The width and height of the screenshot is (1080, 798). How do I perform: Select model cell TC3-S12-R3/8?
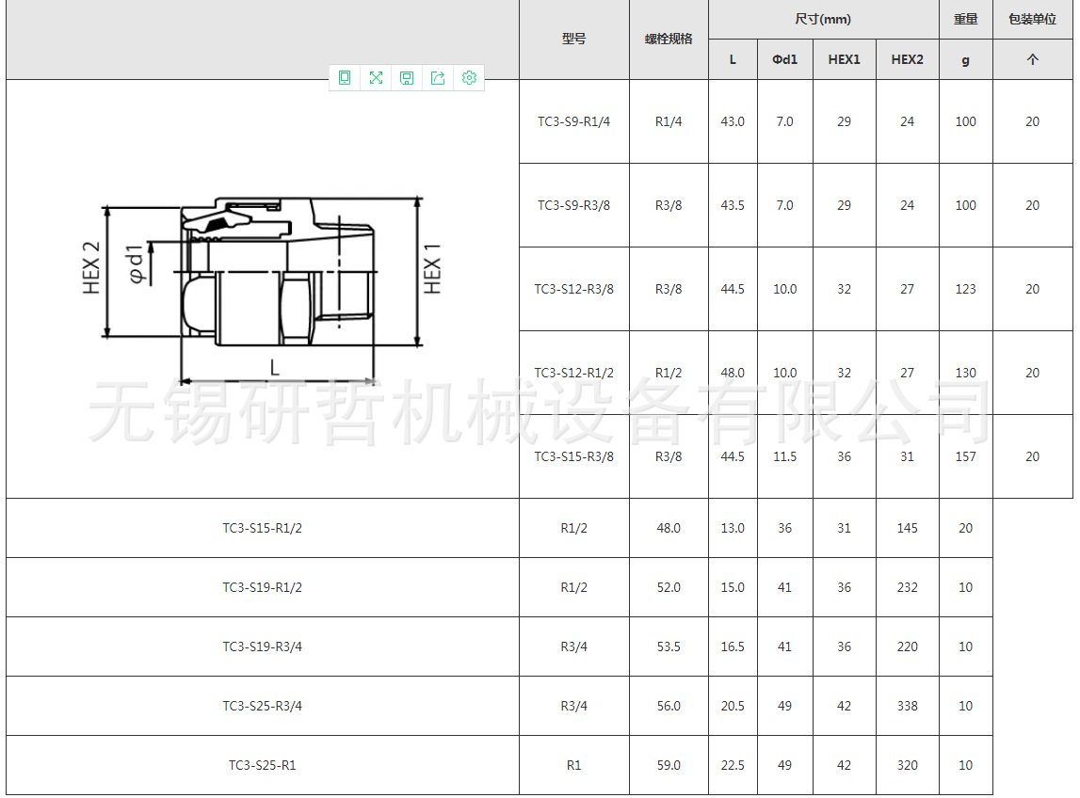pos(573,289)
